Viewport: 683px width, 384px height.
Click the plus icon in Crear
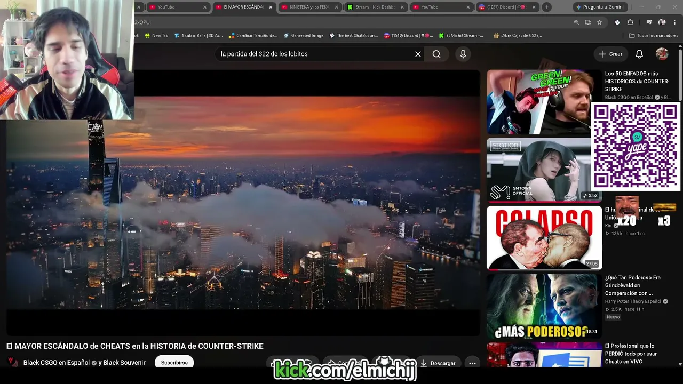click(x=602, y=54)
